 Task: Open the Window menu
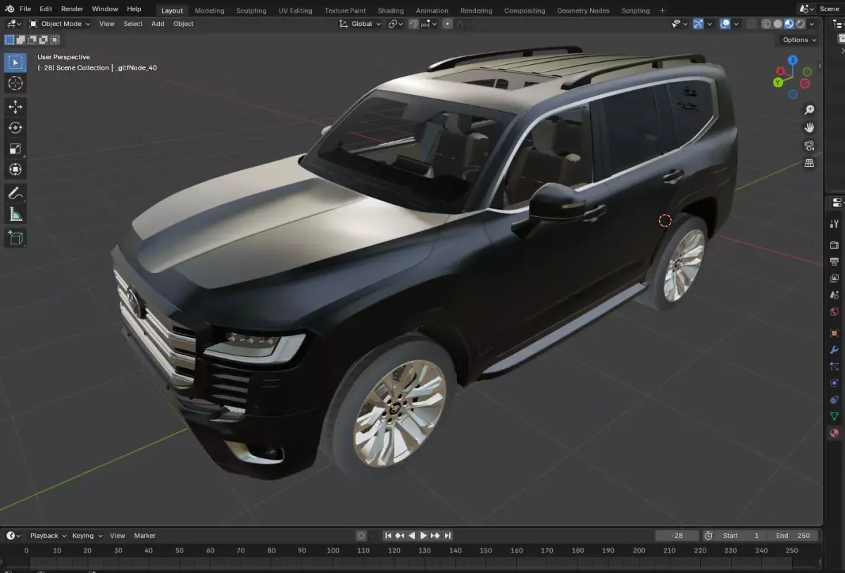coord(105,9)
